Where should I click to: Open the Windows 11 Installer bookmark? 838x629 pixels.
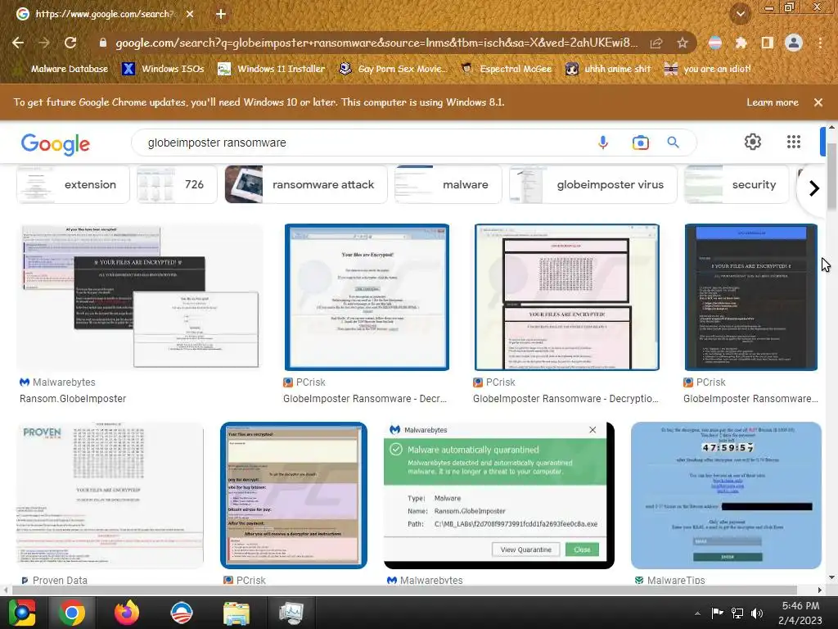tap(272, 69)
